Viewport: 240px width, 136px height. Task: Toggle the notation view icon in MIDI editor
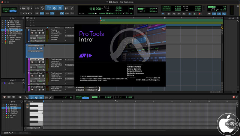coord(19,97)
